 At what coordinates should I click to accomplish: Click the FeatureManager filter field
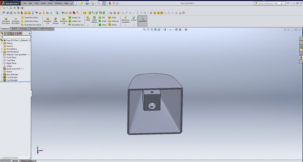[15, 37]
